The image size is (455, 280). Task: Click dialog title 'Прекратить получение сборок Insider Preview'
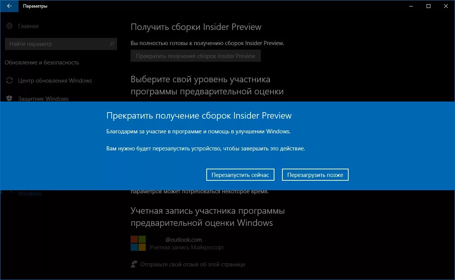(x=199, y=116)
